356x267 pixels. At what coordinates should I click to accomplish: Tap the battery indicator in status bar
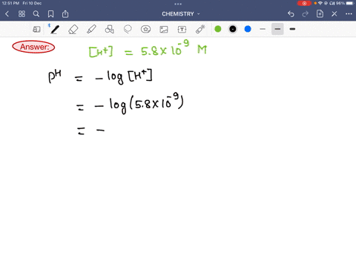tap(350, 3)
